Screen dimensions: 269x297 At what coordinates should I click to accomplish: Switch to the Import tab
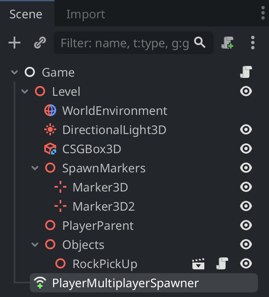pos(86,14)
